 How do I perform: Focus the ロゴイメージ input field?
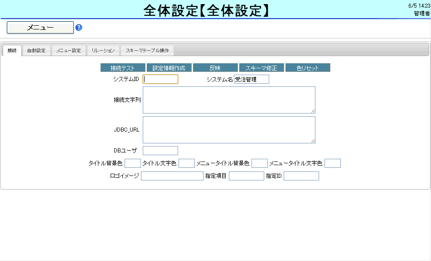[x=172, y=176]
